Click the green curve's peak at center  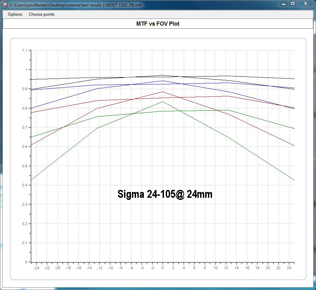point(163,101)
